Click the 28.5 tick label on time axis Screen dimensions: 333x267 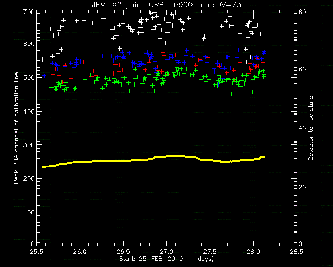click(297, 252)
